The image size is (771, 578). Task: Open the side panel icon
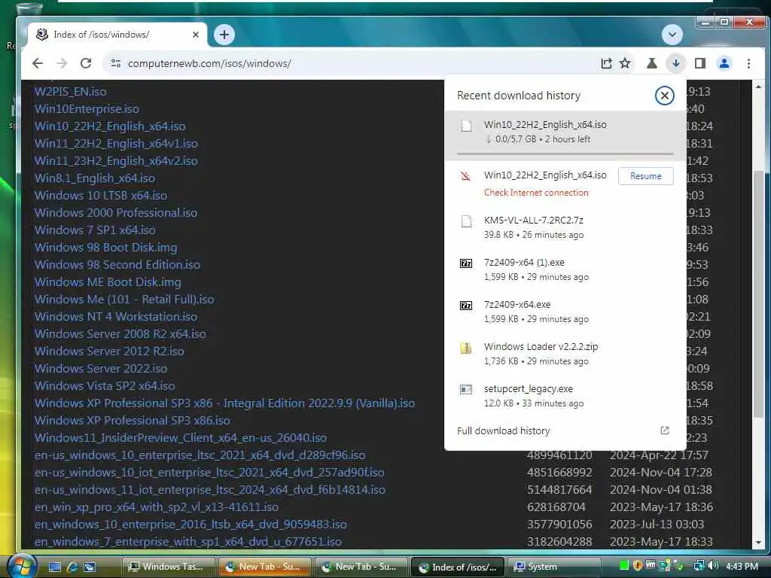point(700,63)
